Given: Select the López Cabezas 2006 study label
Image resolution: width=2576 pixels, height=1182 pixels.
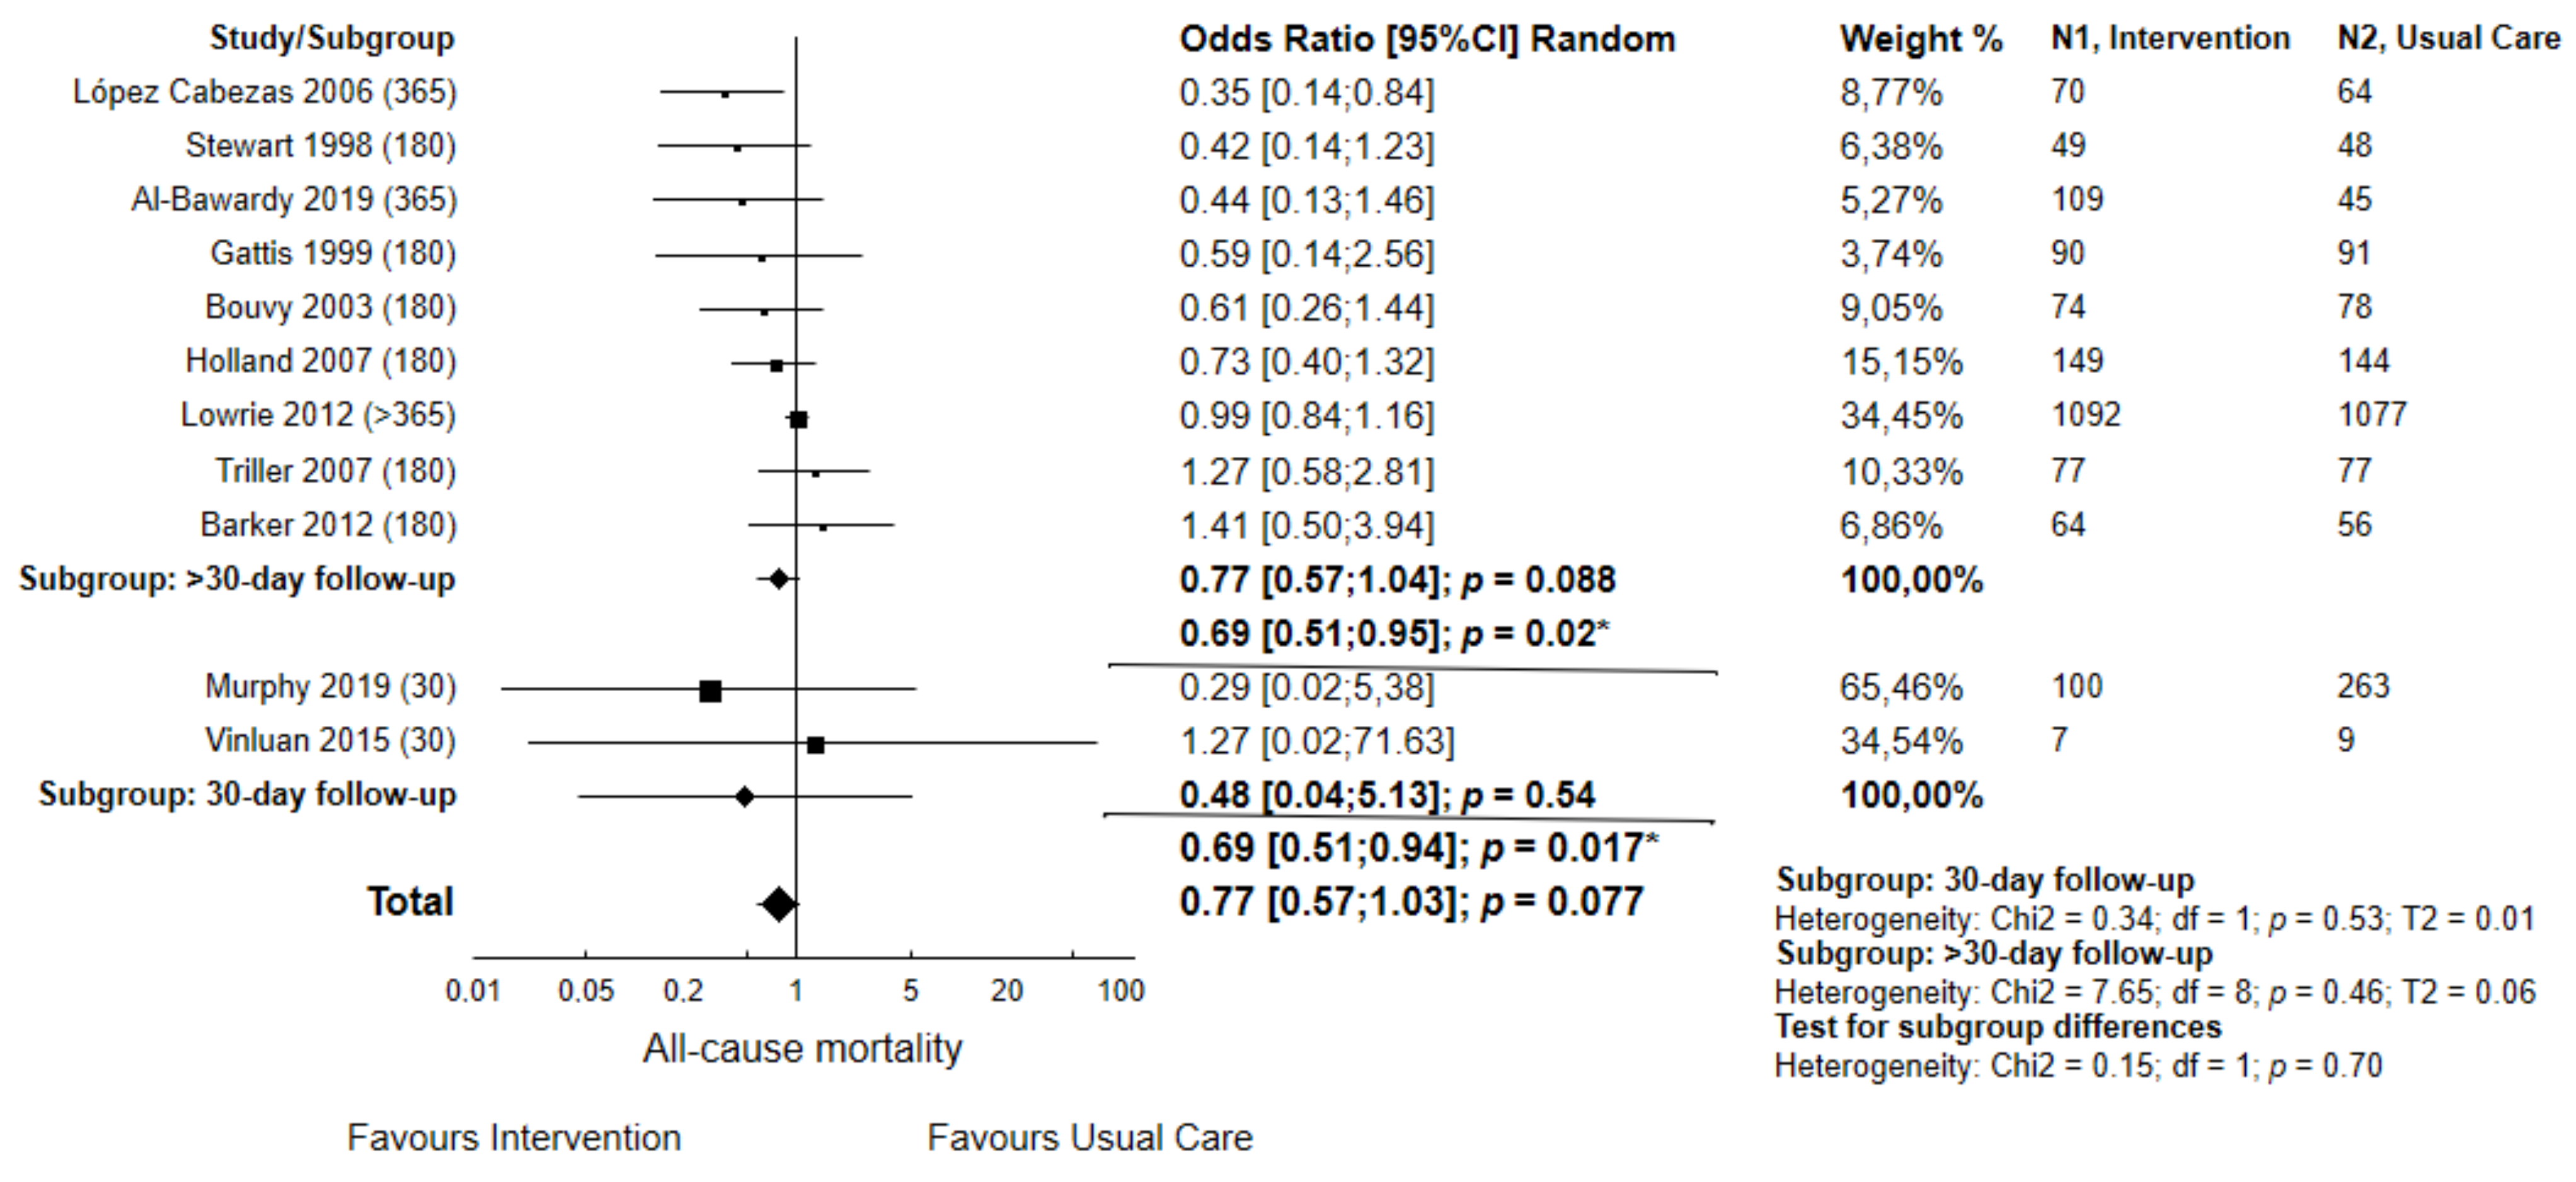Looking at the screenshot, I should (265, 92).
